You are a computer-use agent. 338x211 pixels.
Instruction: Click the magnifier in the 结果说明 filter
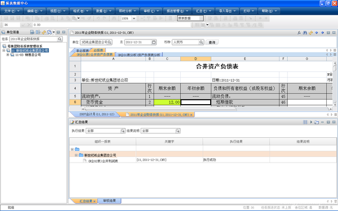click(177, 131)
